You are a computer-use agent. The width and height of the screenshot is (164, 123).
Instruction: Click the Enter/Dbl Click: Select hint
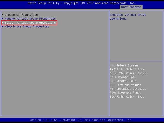point(129,73)
